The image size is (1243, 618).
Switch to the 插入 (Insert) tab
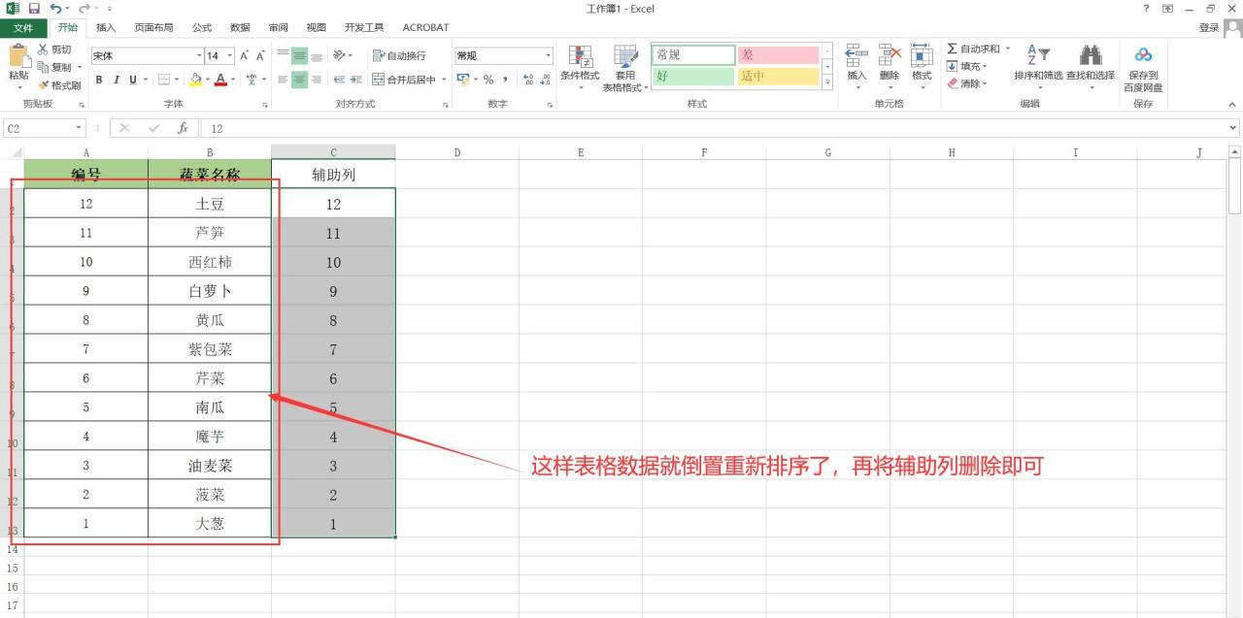coord(106,27)
